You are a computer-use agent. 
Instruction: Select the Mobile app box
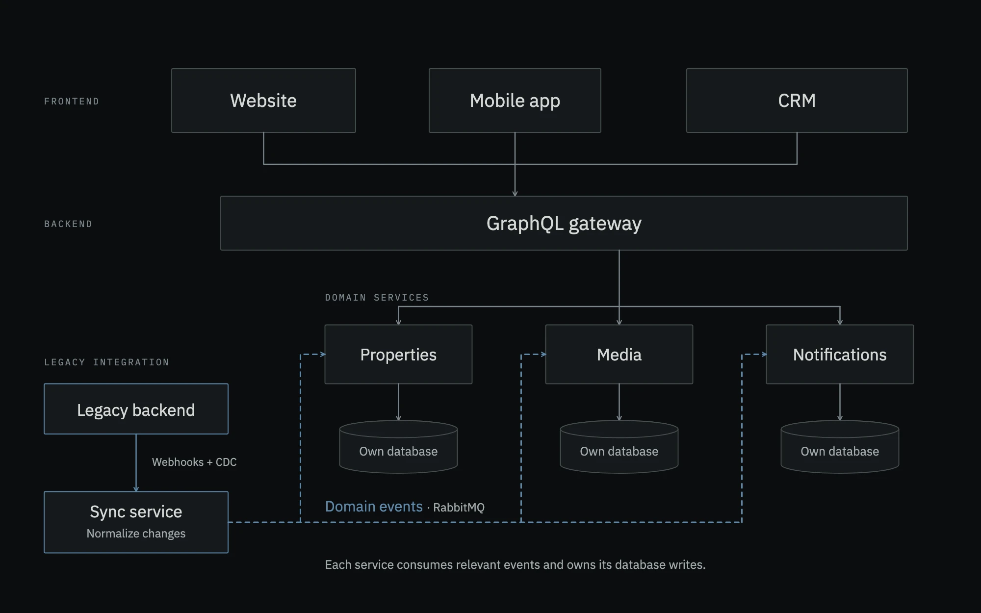click(x=515, y=101)
